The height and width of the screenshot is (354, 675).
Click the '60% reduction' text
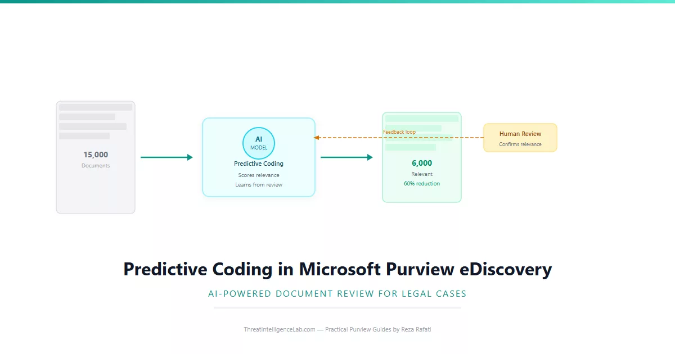(422, 184)
